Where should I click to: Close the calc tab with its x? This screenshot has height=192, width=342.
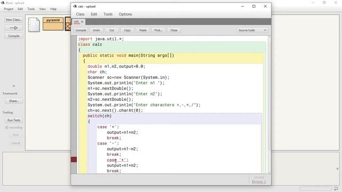(x=82, y=21)
